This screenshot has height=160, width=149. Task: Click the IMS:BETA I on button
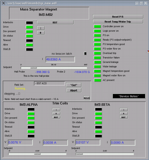tap(124, 110)
